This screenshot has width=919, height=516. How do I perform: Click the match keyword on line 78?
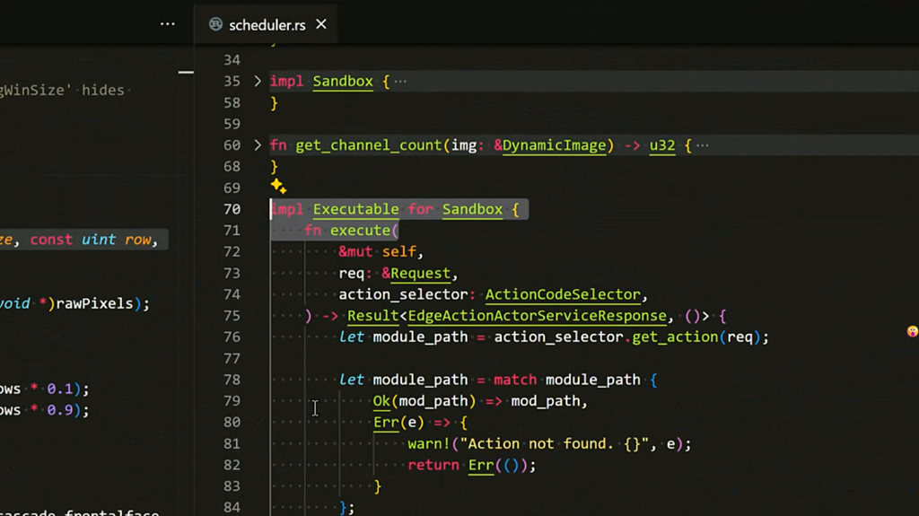point(515,380)
